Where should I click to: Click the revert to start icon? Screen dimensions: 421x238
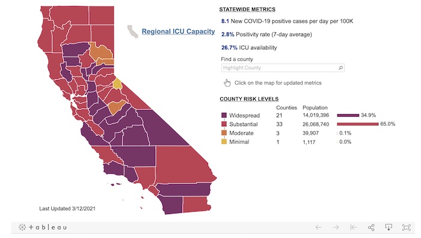click(354, 228)
